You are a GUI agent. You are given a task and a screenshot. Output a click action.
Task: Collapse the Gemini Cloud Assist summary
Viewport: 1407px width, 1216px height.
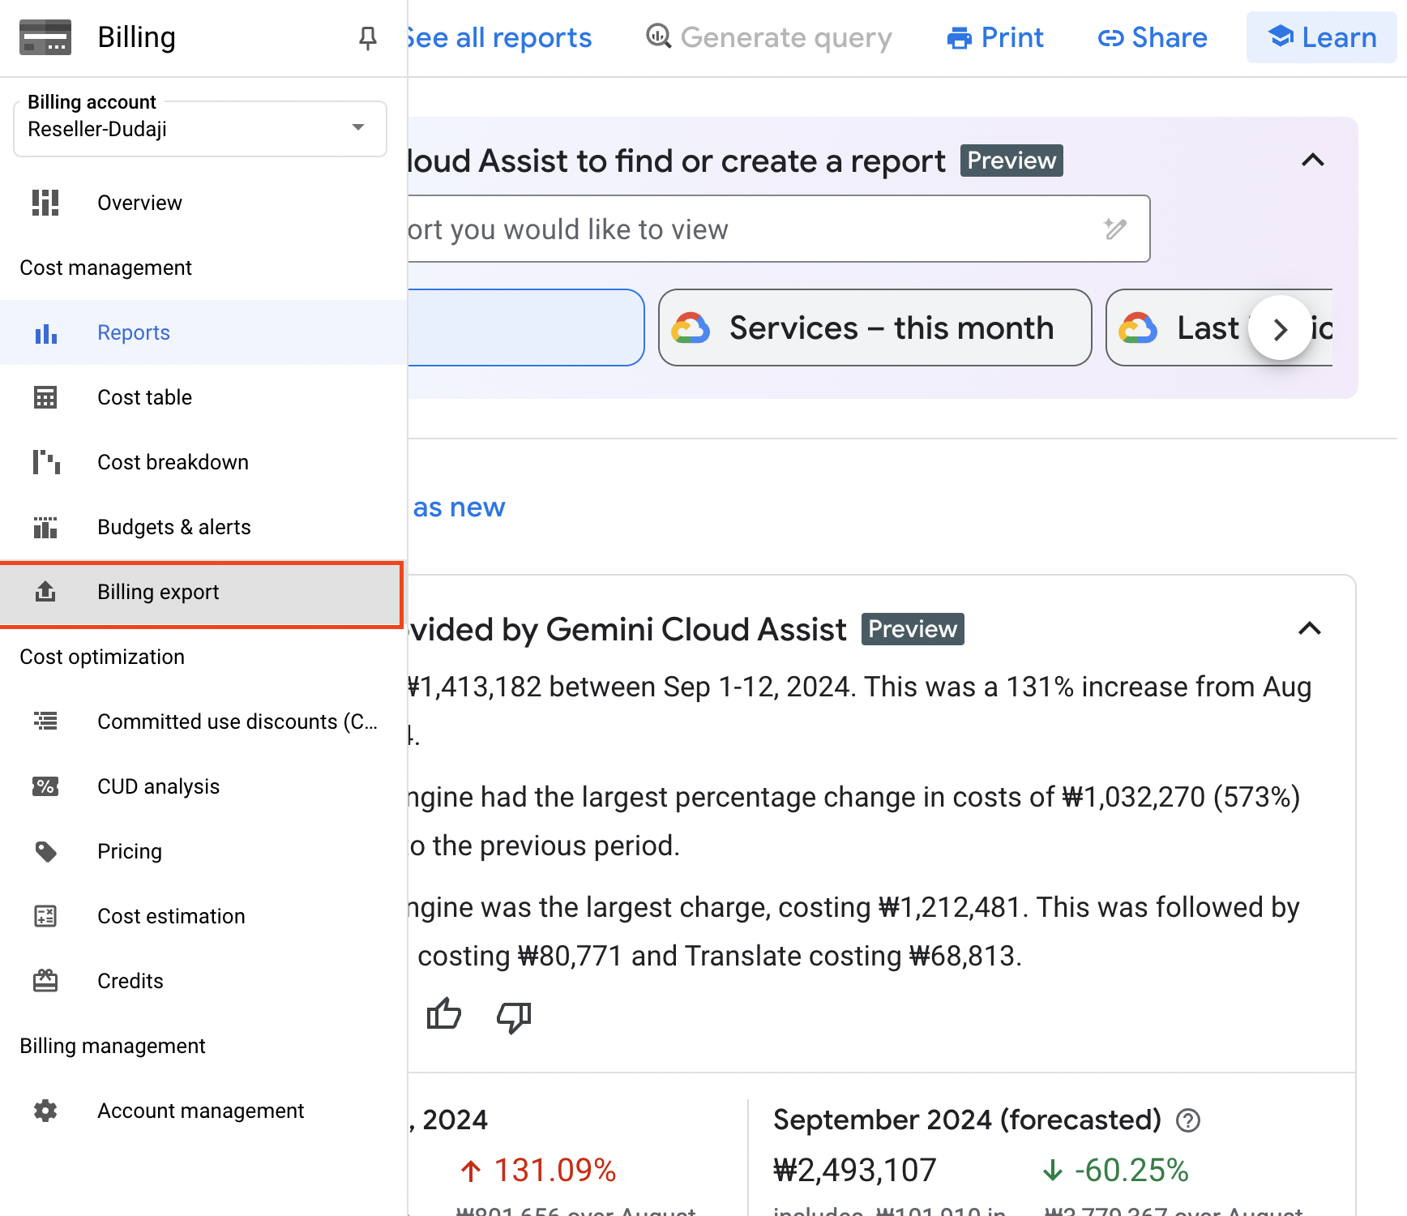point(1310,629)
